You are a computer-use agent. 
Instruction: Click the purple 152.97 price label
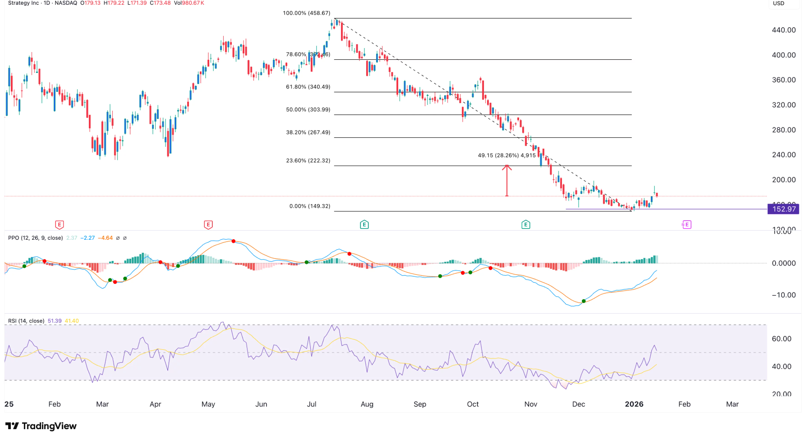tap(783, 209)
